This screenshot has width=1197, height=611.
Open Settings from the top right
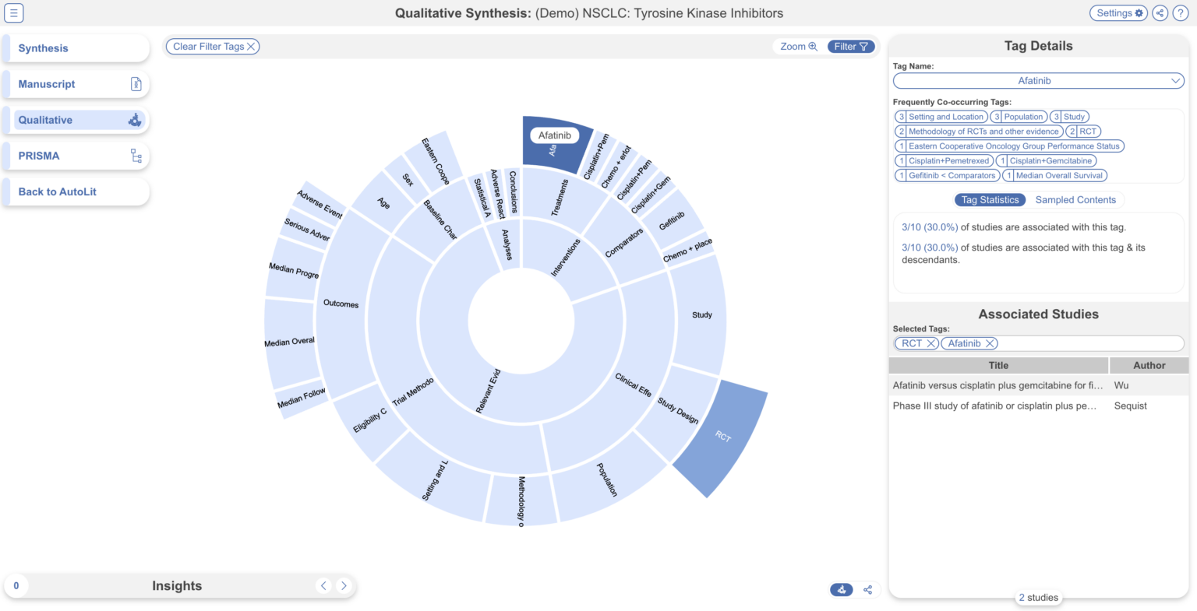click(x=1118, y=13)
